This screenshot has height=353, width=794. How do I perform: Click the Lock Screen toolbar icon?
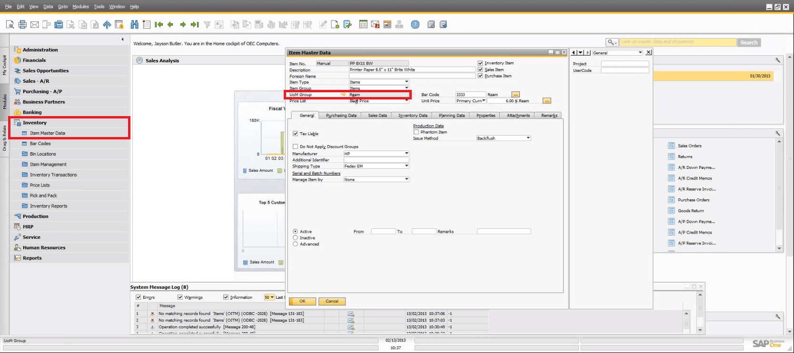(119, 24)
